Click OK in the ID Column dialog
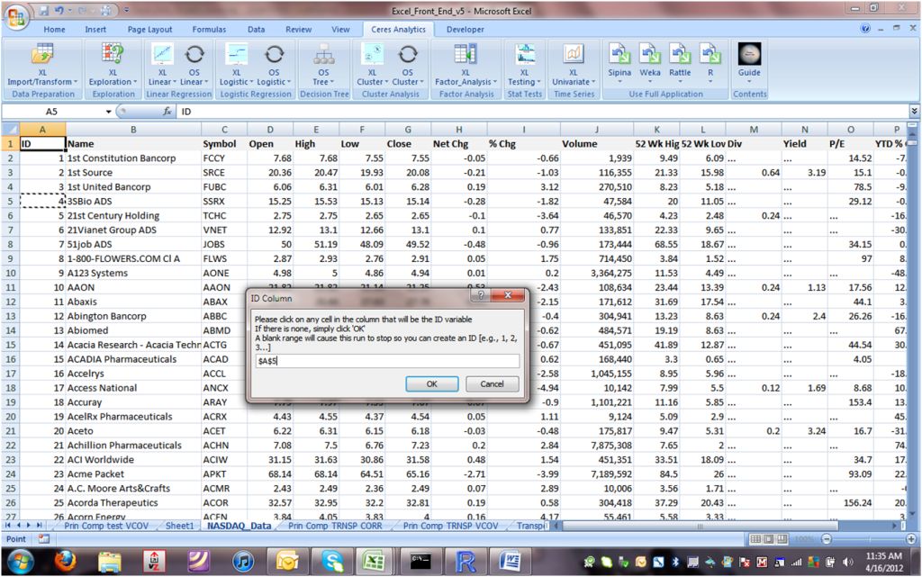 point(431,383)
